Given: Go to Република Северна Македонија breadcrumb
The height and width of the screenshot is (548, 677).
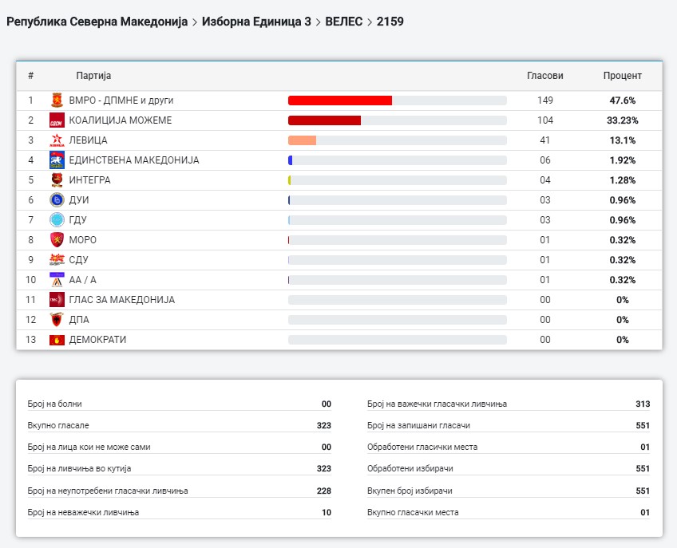Looking at the screenshot, I should [97, 22].
